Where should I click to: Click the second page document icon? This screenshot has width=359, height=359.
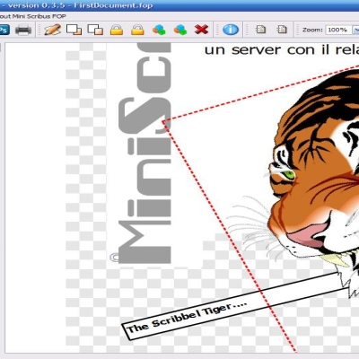tap(282, 30)
